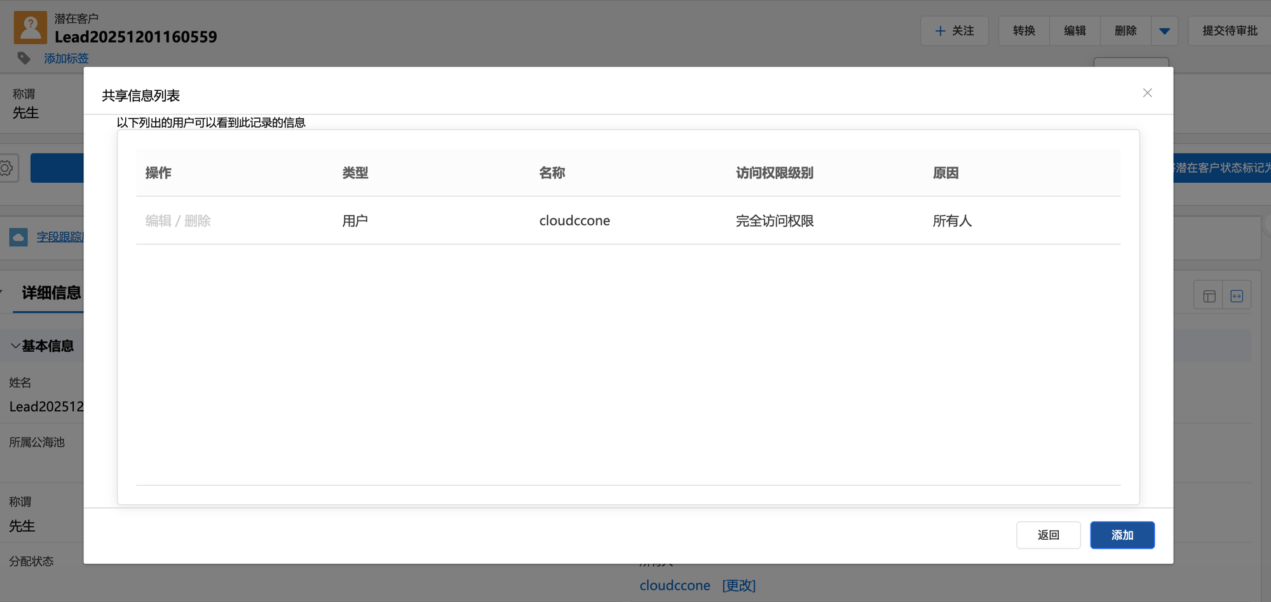Viewport: 1271px width, 602px height.
Task: Open the 添加标签 link
Action: click(66, 58)
